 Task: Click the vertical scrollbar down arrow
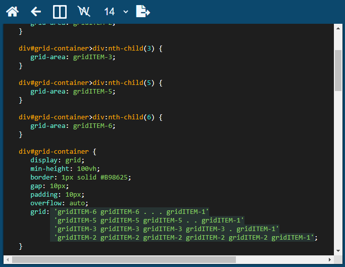coord(338,251)
